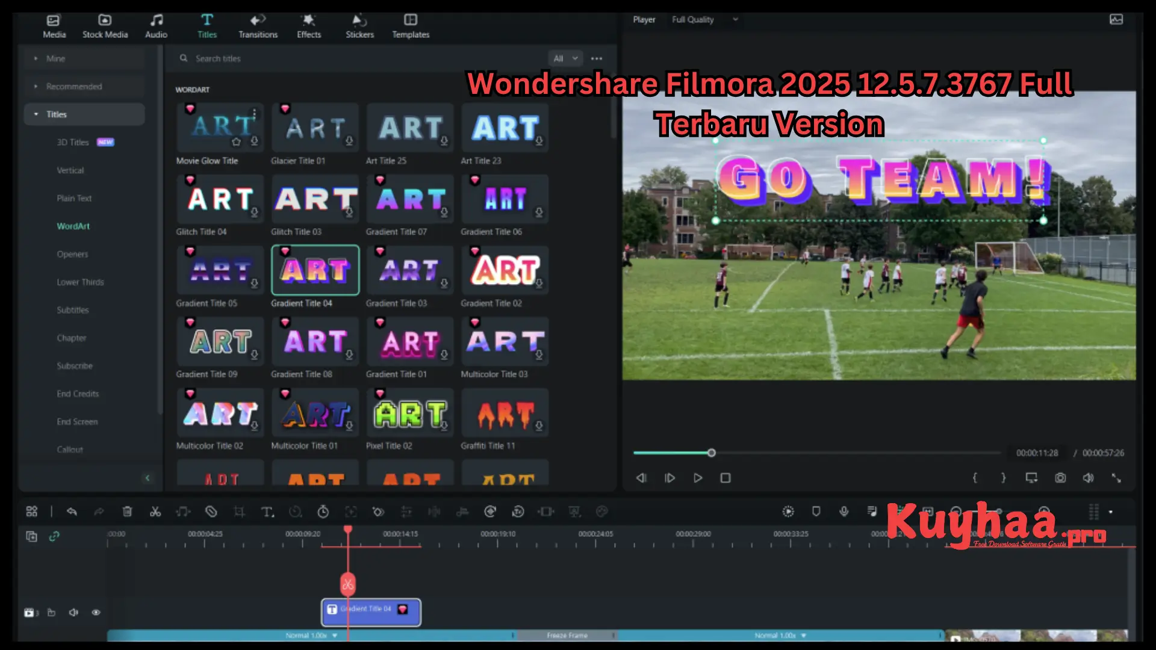Select the Vertical titles category
This screenshot has height=650, width=1156.
[70, 170]
